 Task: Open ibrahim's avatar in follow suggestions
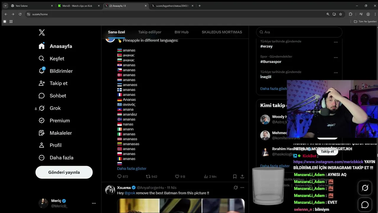(x=265, y=151)
